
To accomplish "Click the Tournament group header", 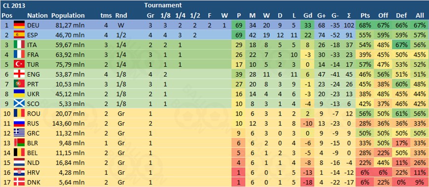I will click(163, 5).
